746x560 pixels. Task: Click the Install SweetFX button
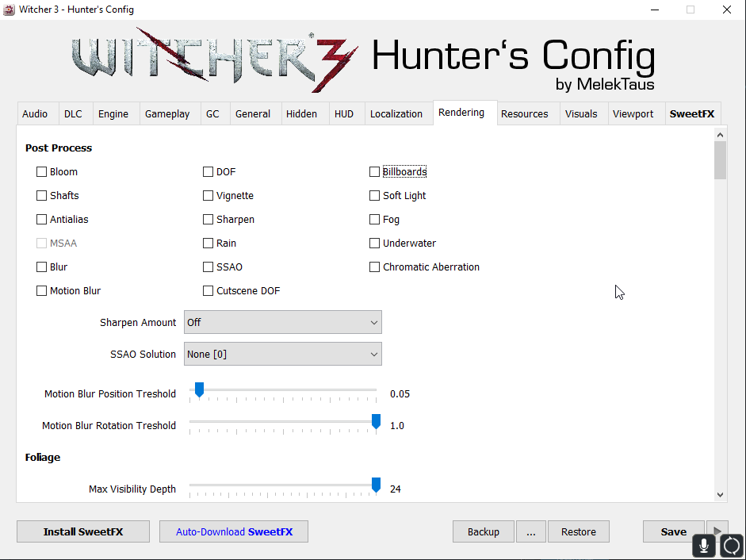point(83,531)
